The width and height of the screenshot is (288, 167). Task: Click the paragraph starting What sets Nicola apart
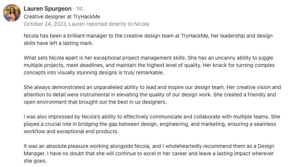(149, 65)
